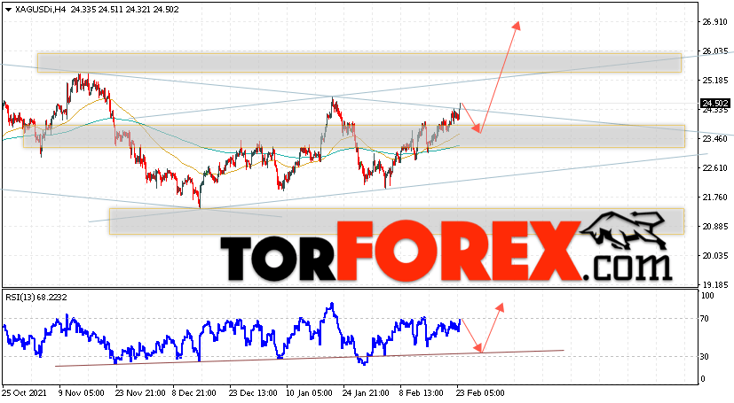
Task: Click the current price tag 24.502
Action: pyautogui.click(x=714, y=104)
